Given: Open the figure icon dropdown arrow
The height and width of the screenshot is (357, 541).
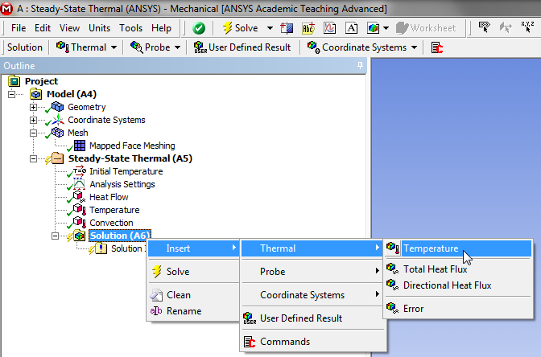Looking at the screenshot, I should 386,28.
